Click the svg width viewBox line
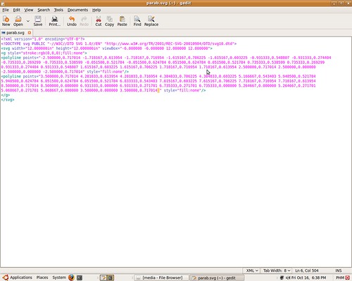352x281 pixels. click(x=106, y=48)
